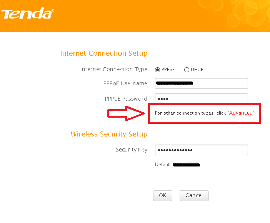The height and width of the screenshot is (223, 270).
Task: Click the PPPoE Username label text
Action: pos(125,83)
